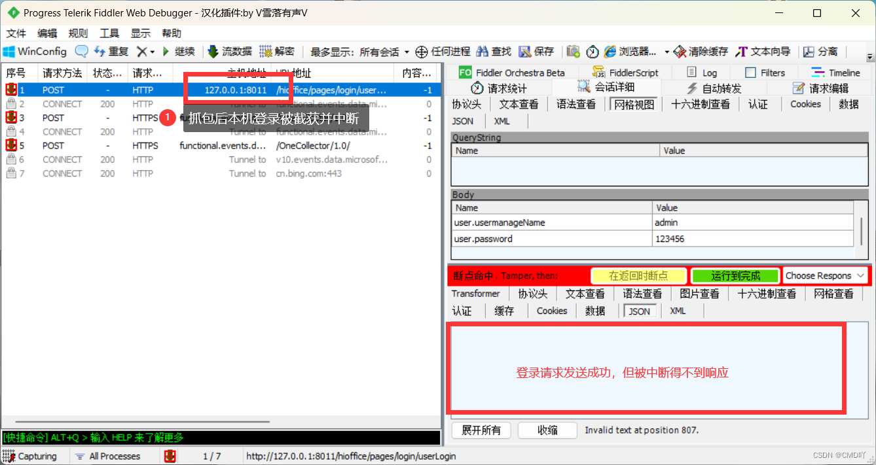Click the breakpoint icon in status bar

tap(170, 456)
